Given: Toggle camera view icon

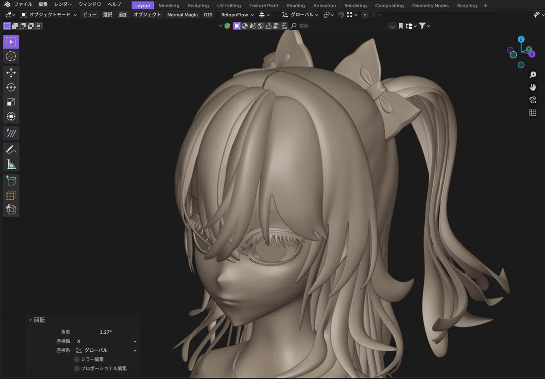Looking at the screenshot, I should point(533,100).
